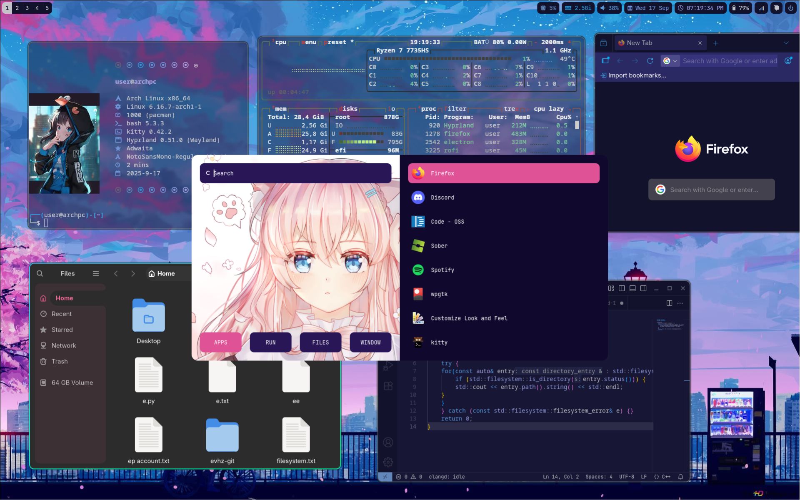This screenshot has width=800, height=500.
Task: Close the New Tab tab in Firefox
Action: 700,43
